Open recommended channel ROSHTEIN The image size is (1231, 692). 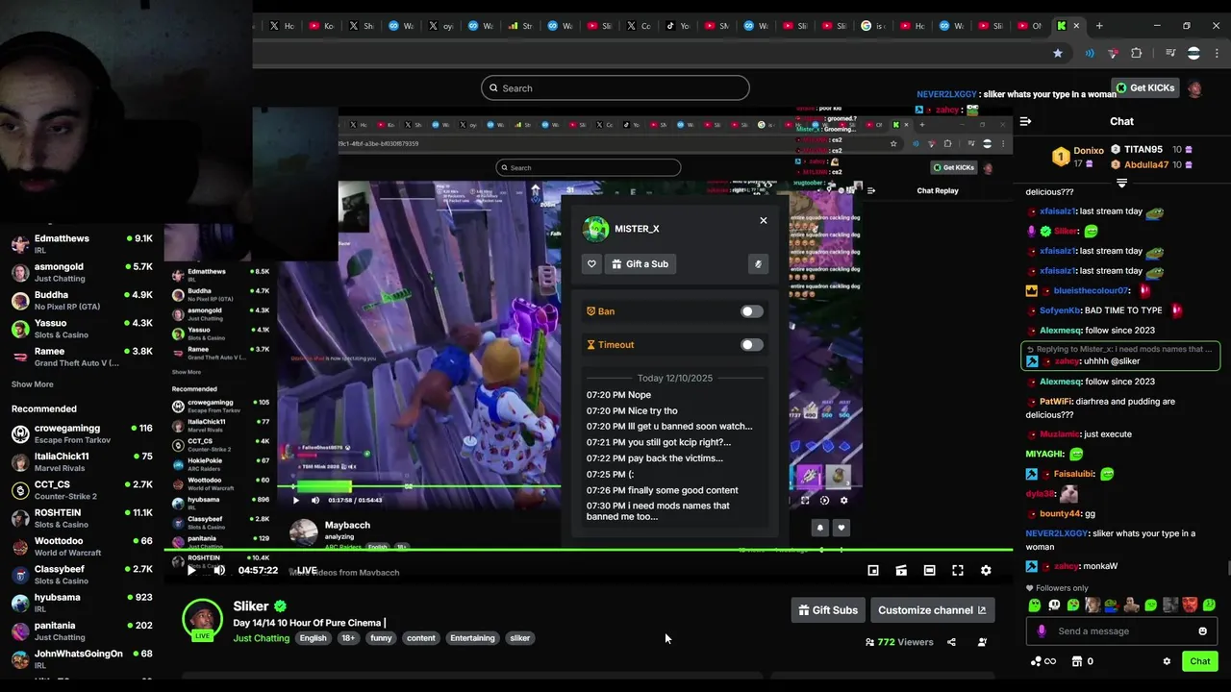[x=82, y=518]
